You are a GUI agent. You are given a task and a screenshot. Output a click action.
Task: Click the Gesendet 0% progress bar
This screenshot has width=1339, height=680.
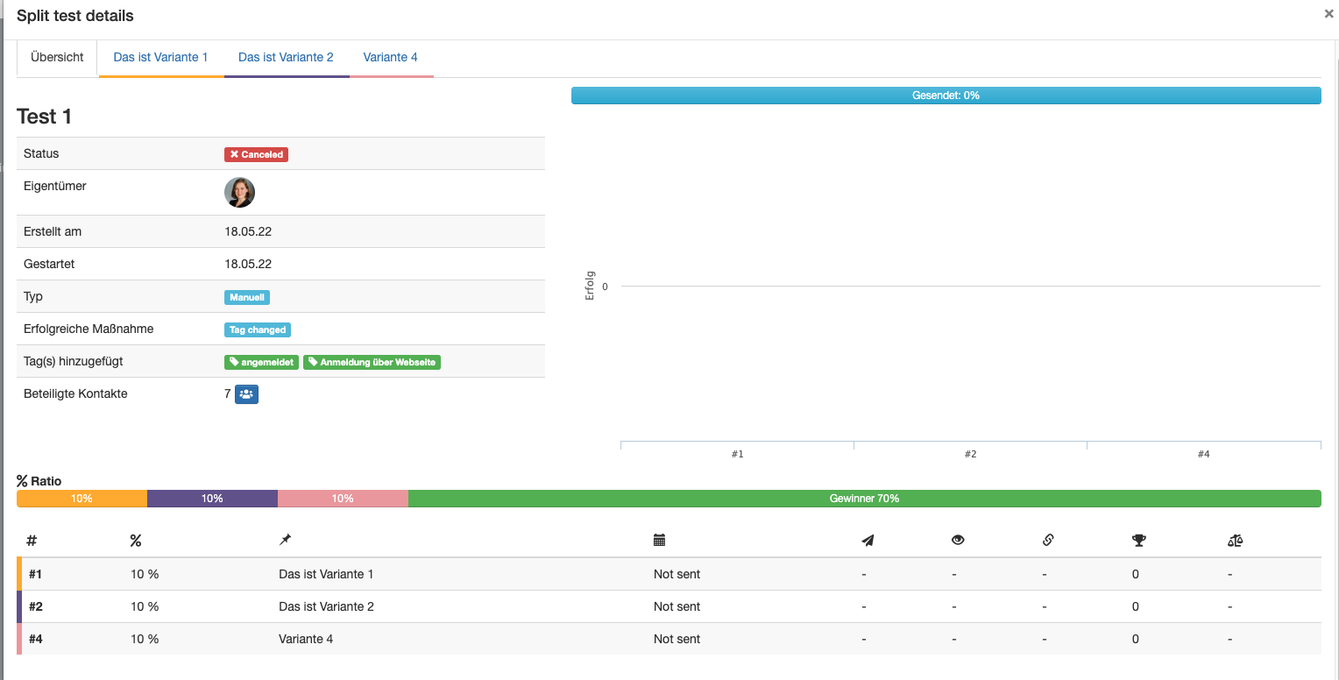point(946,96)
